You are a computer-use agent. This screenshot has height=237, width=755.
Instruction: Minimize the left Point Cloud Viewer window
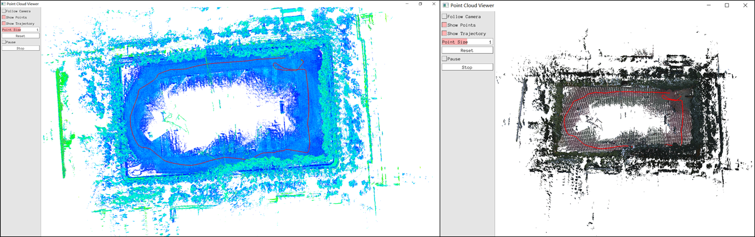click(406, 3)
